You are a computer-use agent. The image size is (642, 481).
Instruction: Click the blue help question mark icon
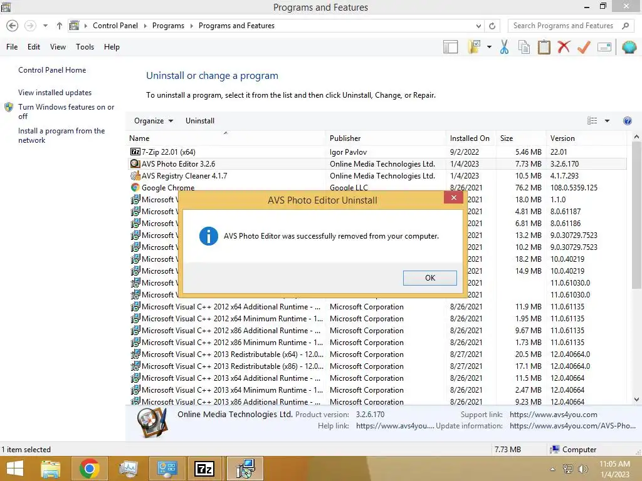(627, 121)
